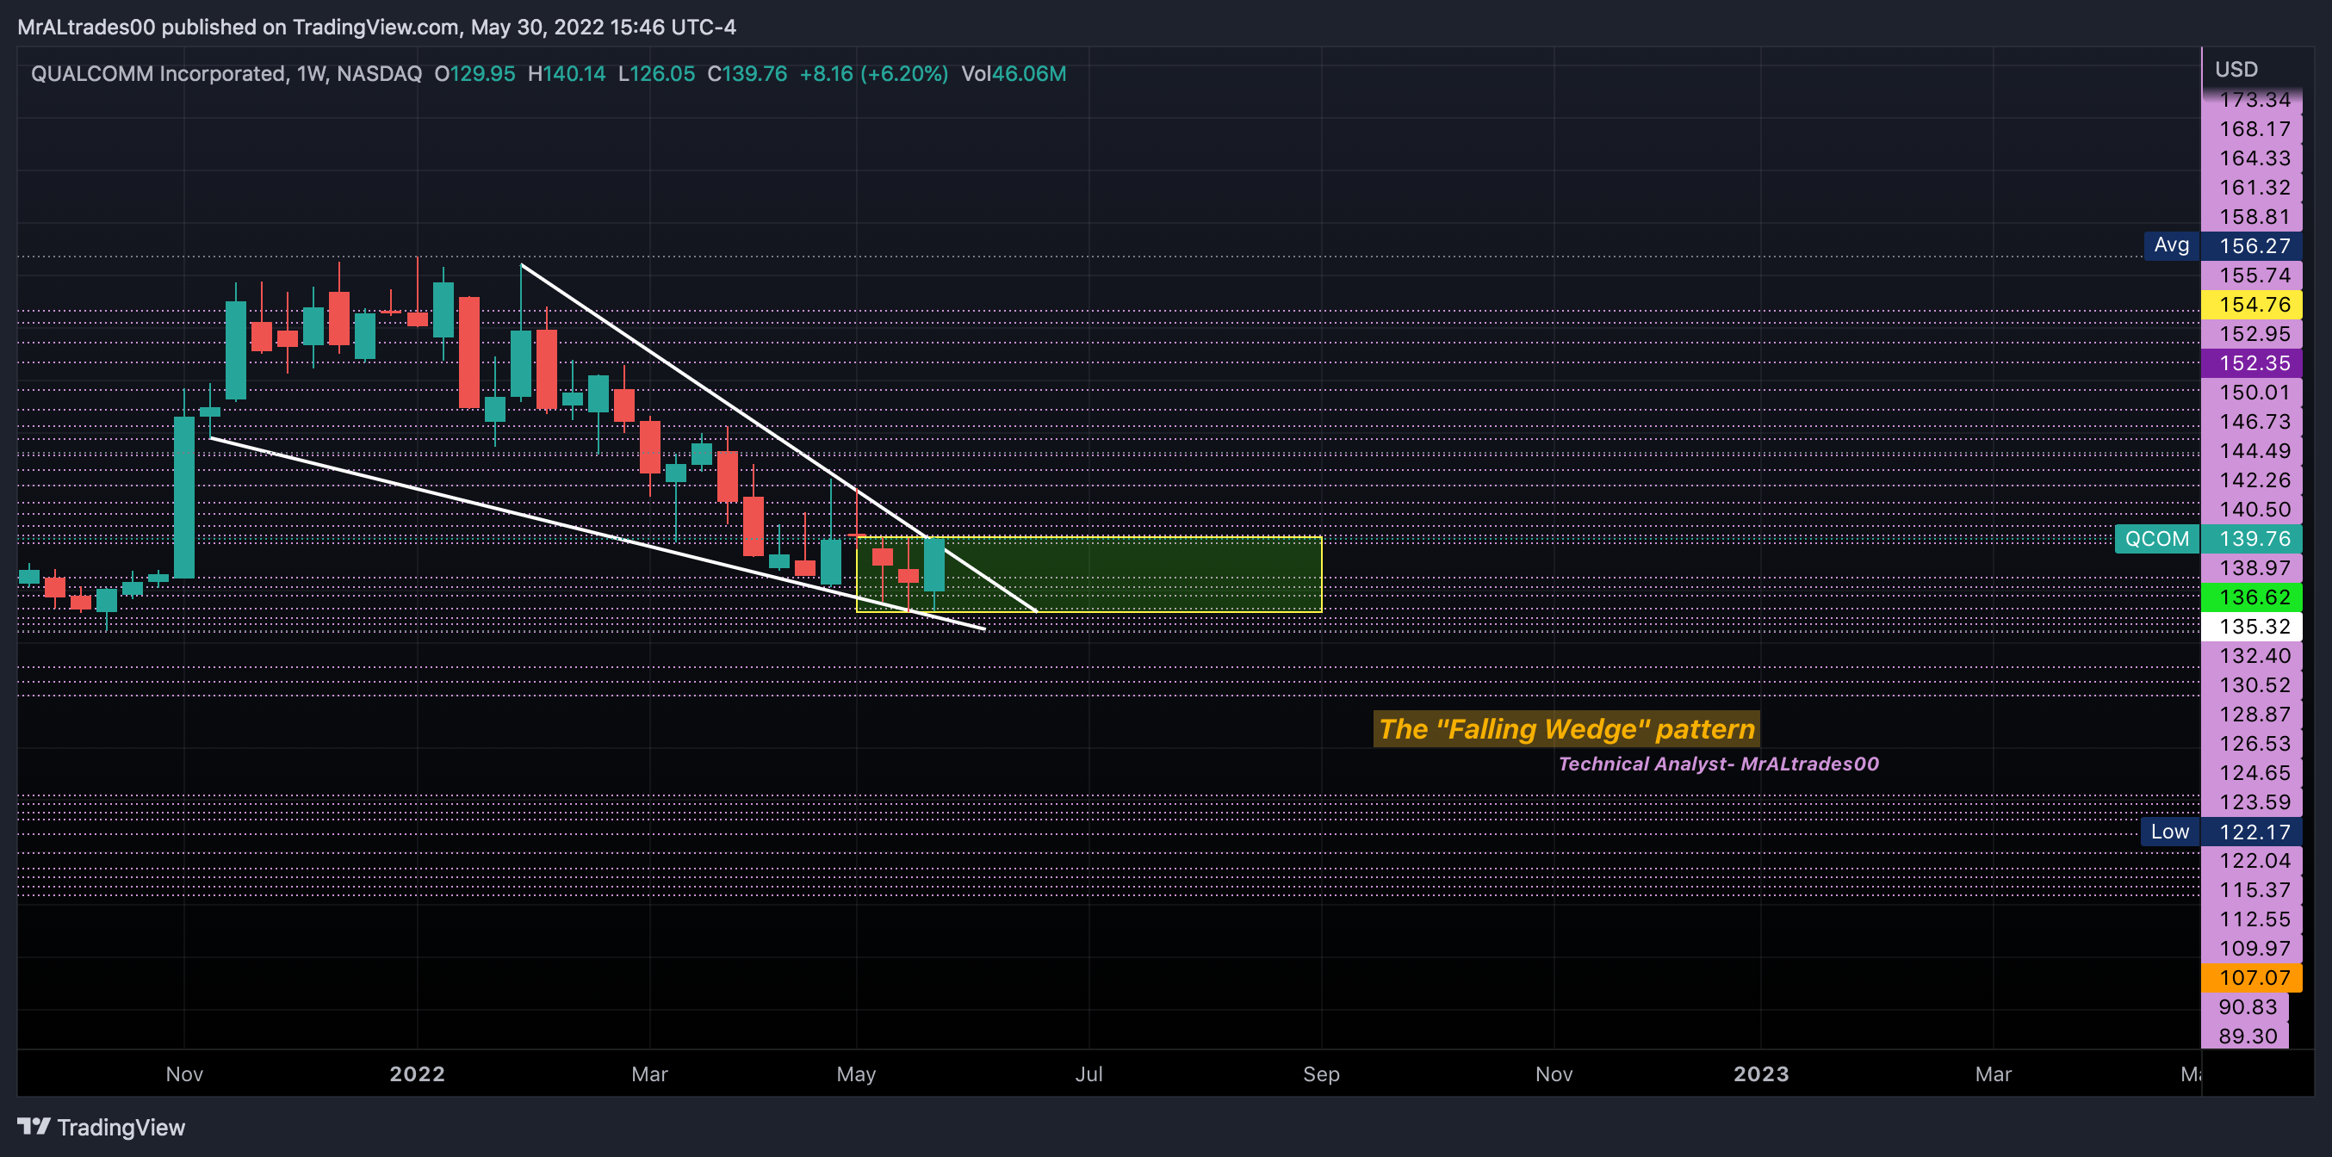Select 'The Falling Wedge pattern' annotation
The image size is (2332, 1157).
click(x=1566, y=729)
